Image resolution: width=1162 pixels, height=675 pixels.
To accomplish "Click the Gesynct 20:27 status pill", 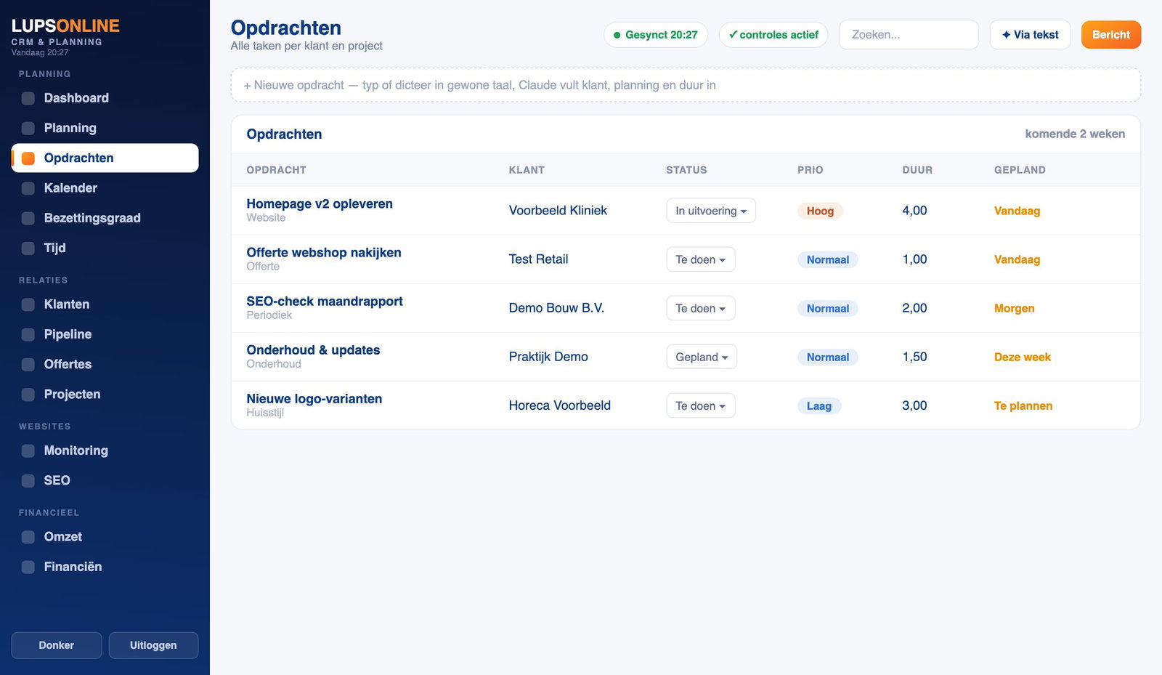I will (x=656, y=35).
